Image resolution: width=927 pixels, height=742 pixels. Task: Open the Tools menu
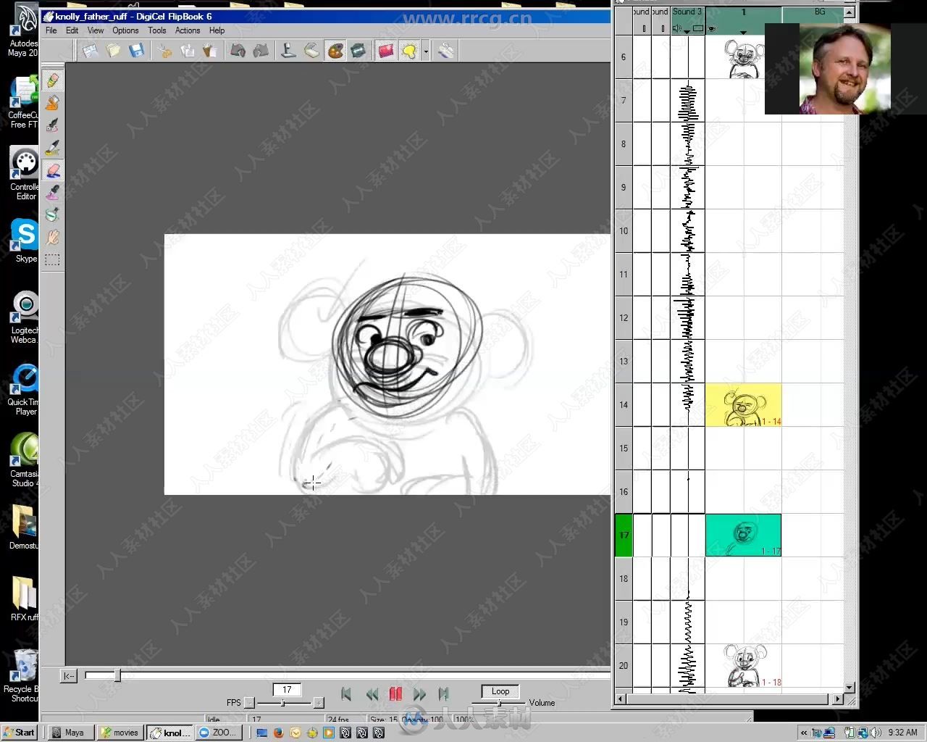157,30
